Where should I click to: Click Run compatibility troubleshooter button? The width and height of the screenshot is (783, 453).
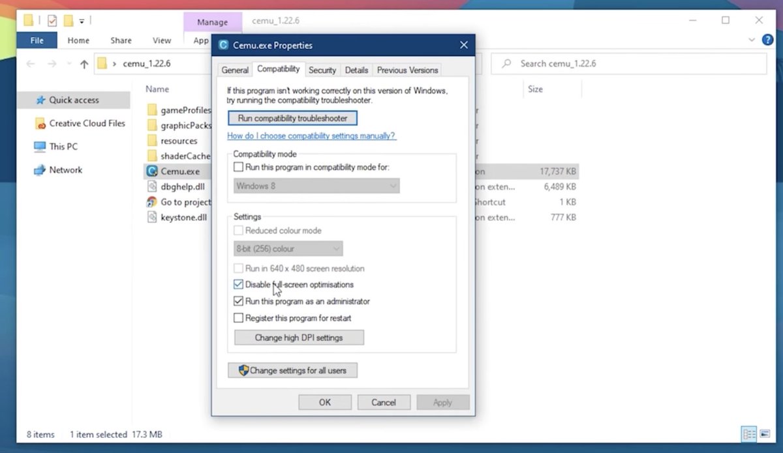click(292, 119)
